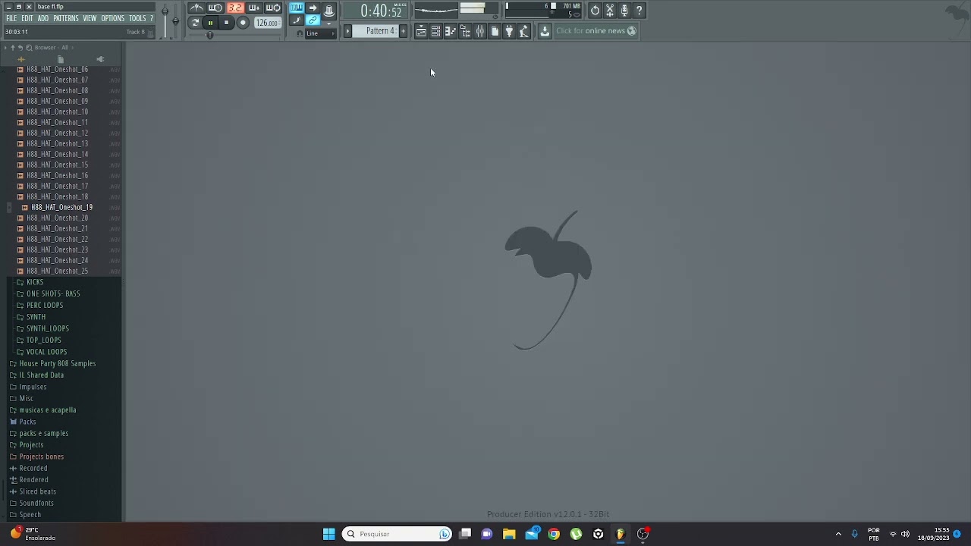Pause playback with the play/pause button

click(x=210, y=23)
